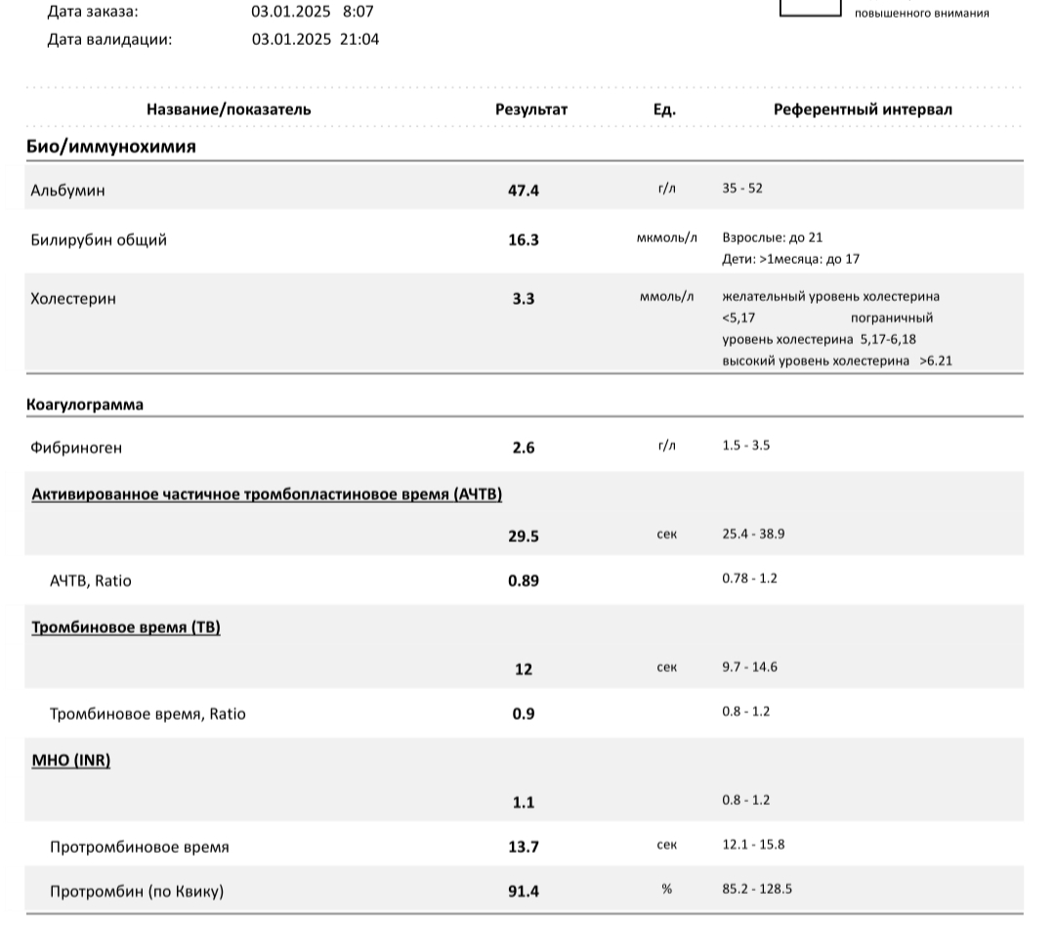Click the Ед. column header
This screenshot has height=934, width=1055.
point(664,109)
